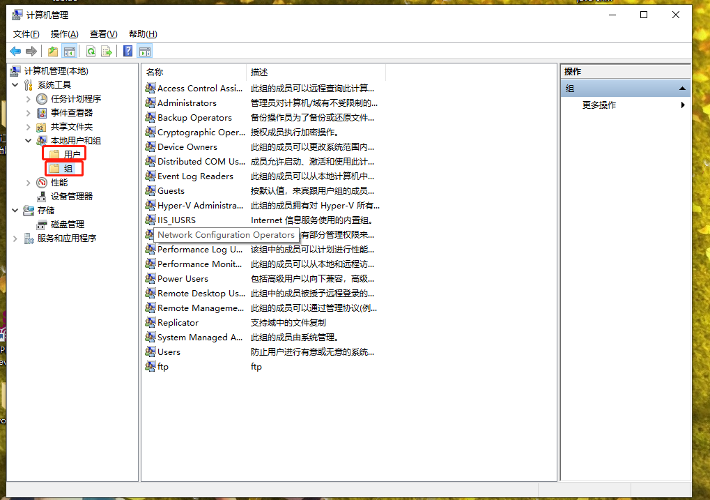
Task: Click the Replicator group icon
Action: click(x=151, y=323)
